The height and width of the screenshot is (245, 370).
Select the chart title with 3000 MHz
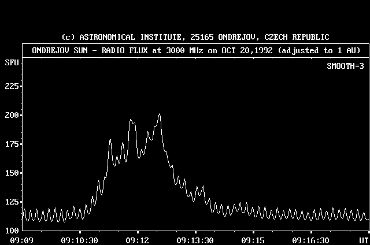click(195, 50)
